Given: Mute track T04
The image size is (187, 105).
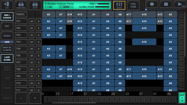Looking at the screenshot, I should click(32, 42).
